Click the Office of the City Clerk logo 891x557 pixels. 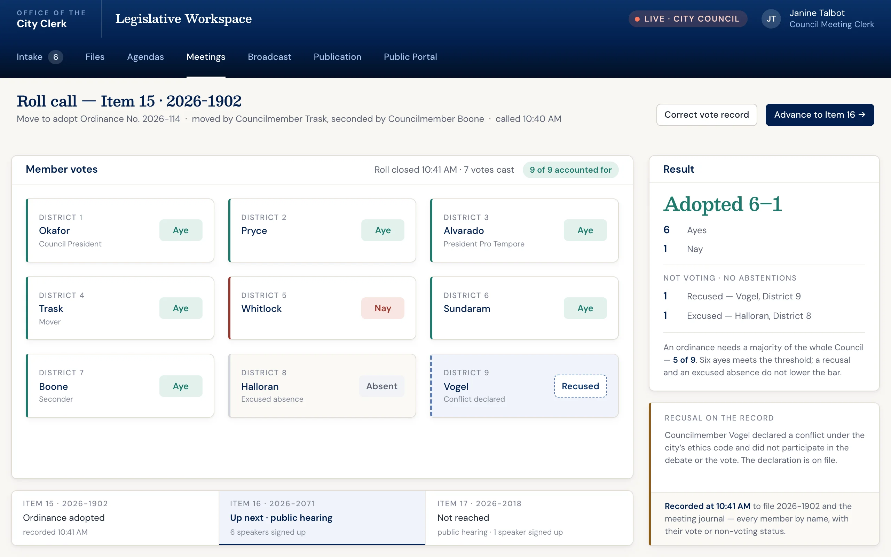(x=51, y=19)
